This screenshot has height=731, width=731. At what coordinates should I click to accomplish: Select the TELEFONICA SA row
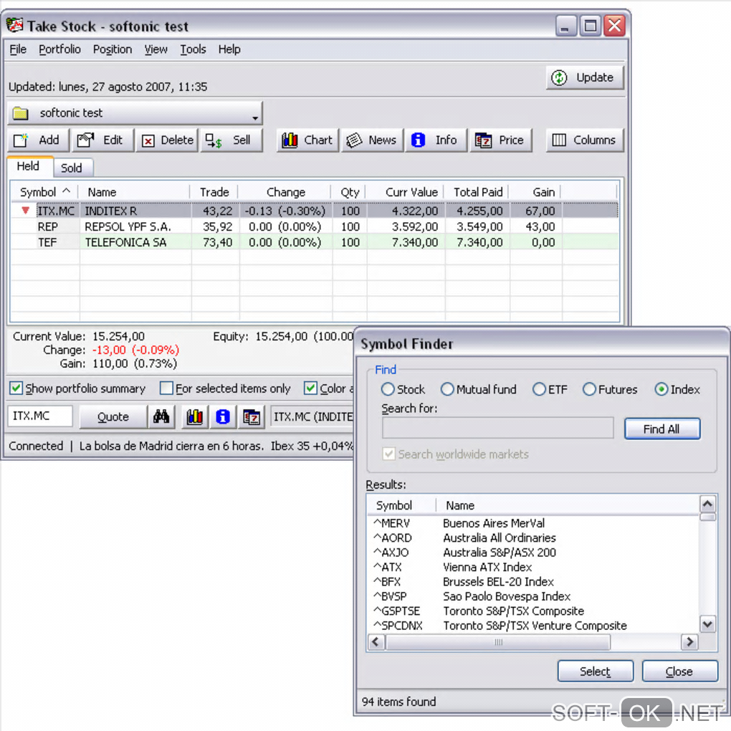tap(314, 242)
